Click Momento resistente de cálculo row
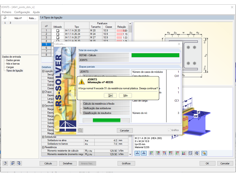This screenshot has width=236, height=177. coord(85,151)
